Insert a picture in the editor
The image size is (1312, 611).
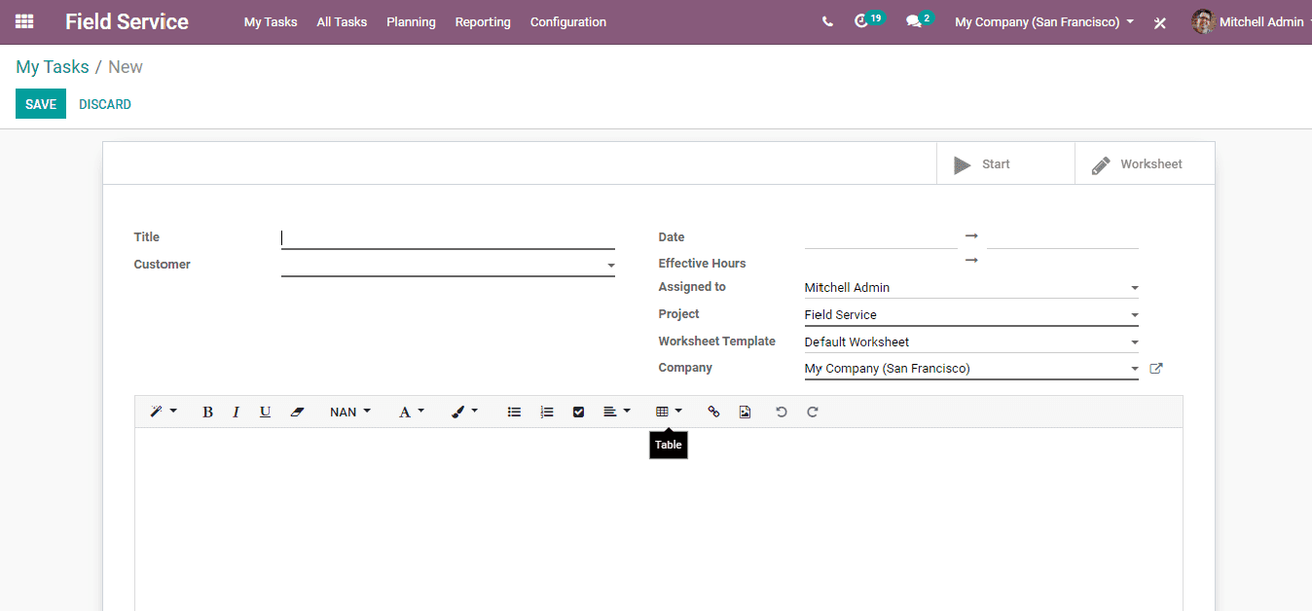click(x=745, y=412)
